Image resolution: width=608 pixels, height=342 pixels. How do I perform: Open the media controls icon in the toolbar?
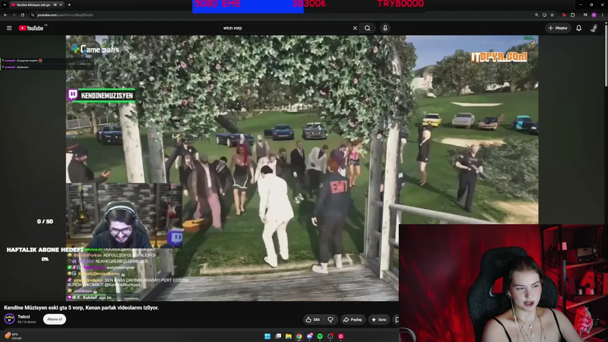[x=585, y=15]
